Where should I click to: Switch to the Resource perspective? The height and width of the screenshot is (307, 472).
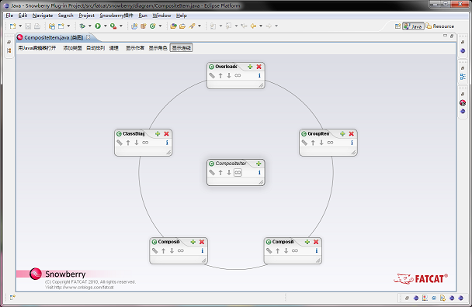coord(440,26)
